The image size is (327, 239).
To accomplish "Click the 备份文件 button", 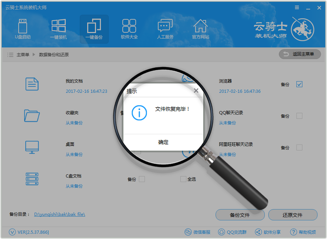I will [240, 215].
